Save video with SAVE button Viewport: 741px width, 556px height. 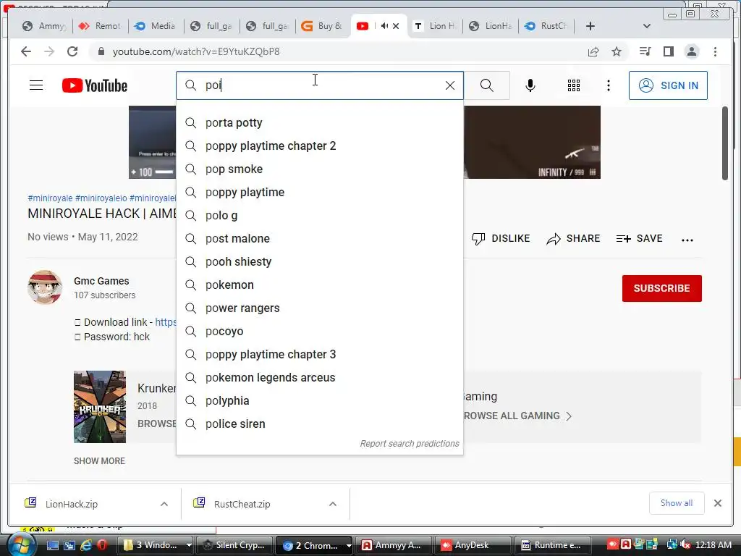[640, 239]
